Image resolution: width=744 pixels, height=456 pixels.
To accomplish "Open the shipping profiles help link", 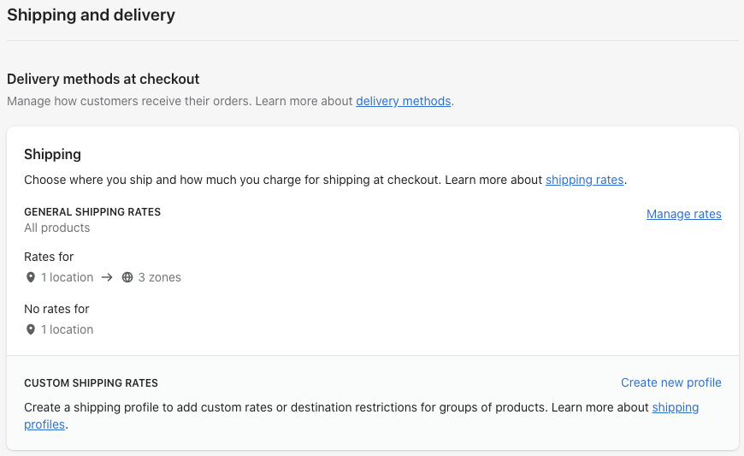I will pos(675,407).
